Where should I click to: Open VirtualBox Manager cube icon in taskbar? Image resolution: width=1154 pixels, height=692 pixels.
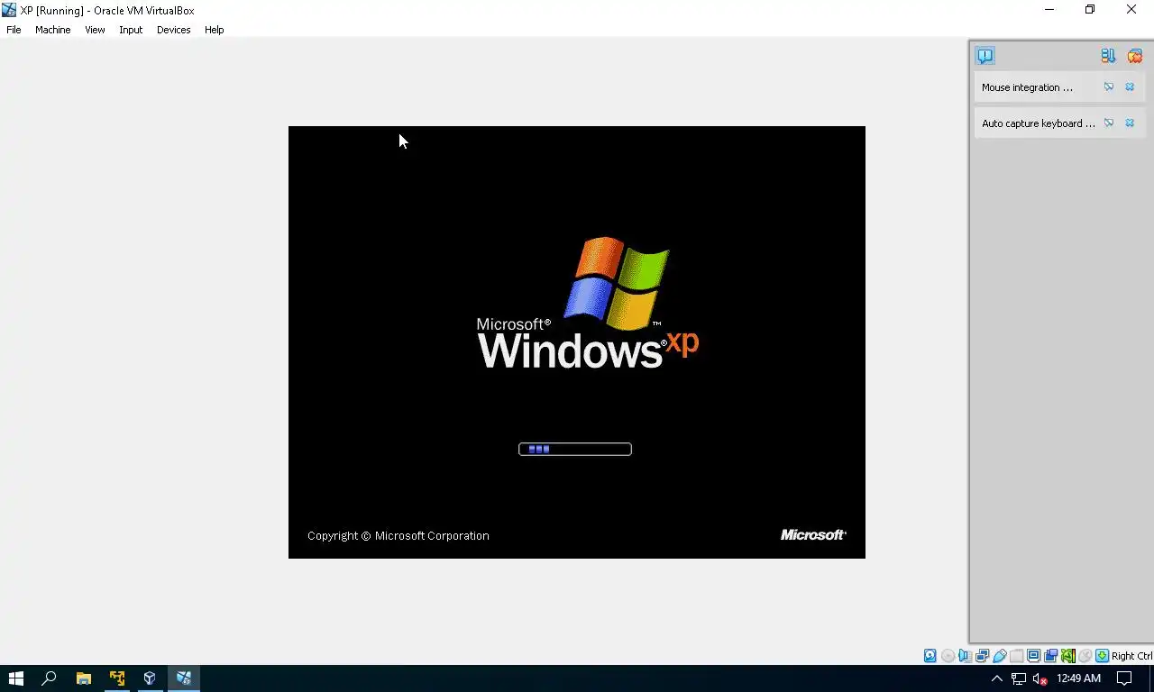coord(150,678)
